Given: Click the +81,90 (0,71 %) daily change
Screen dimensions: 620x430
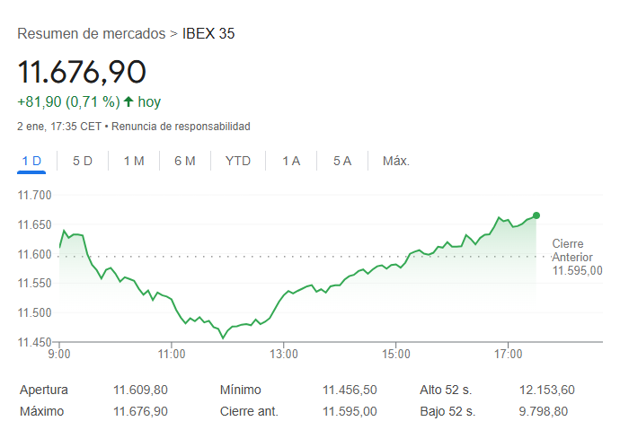Looking at the screenshot, I should (68, 102).
